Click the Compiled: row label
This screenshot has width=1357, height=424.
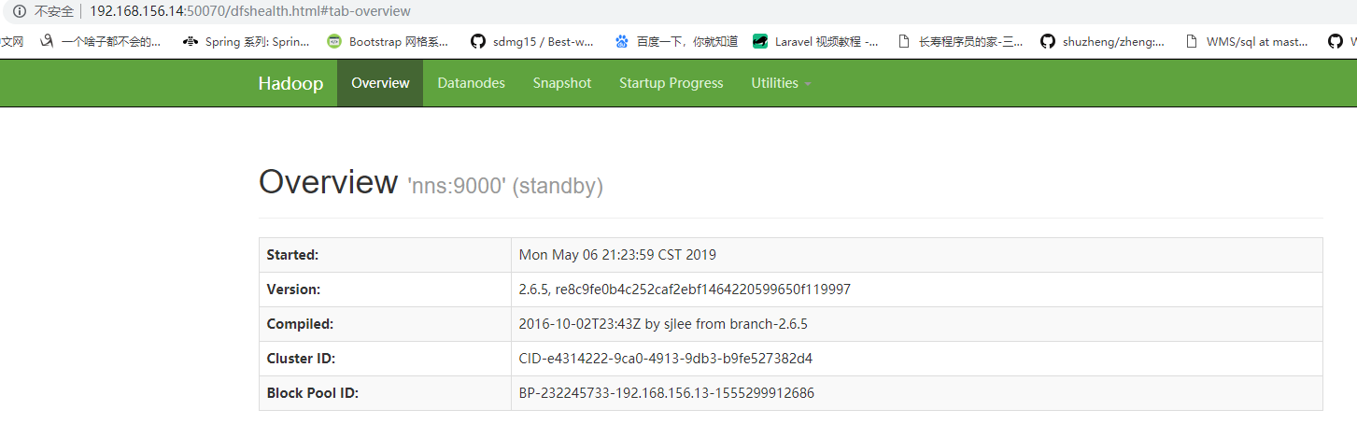(300, 324)
